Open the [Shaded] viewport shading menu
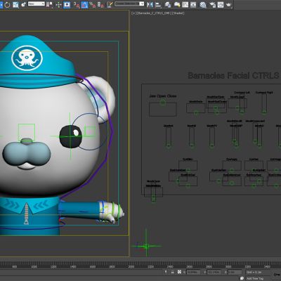281x281 pixels. point(178,13)
